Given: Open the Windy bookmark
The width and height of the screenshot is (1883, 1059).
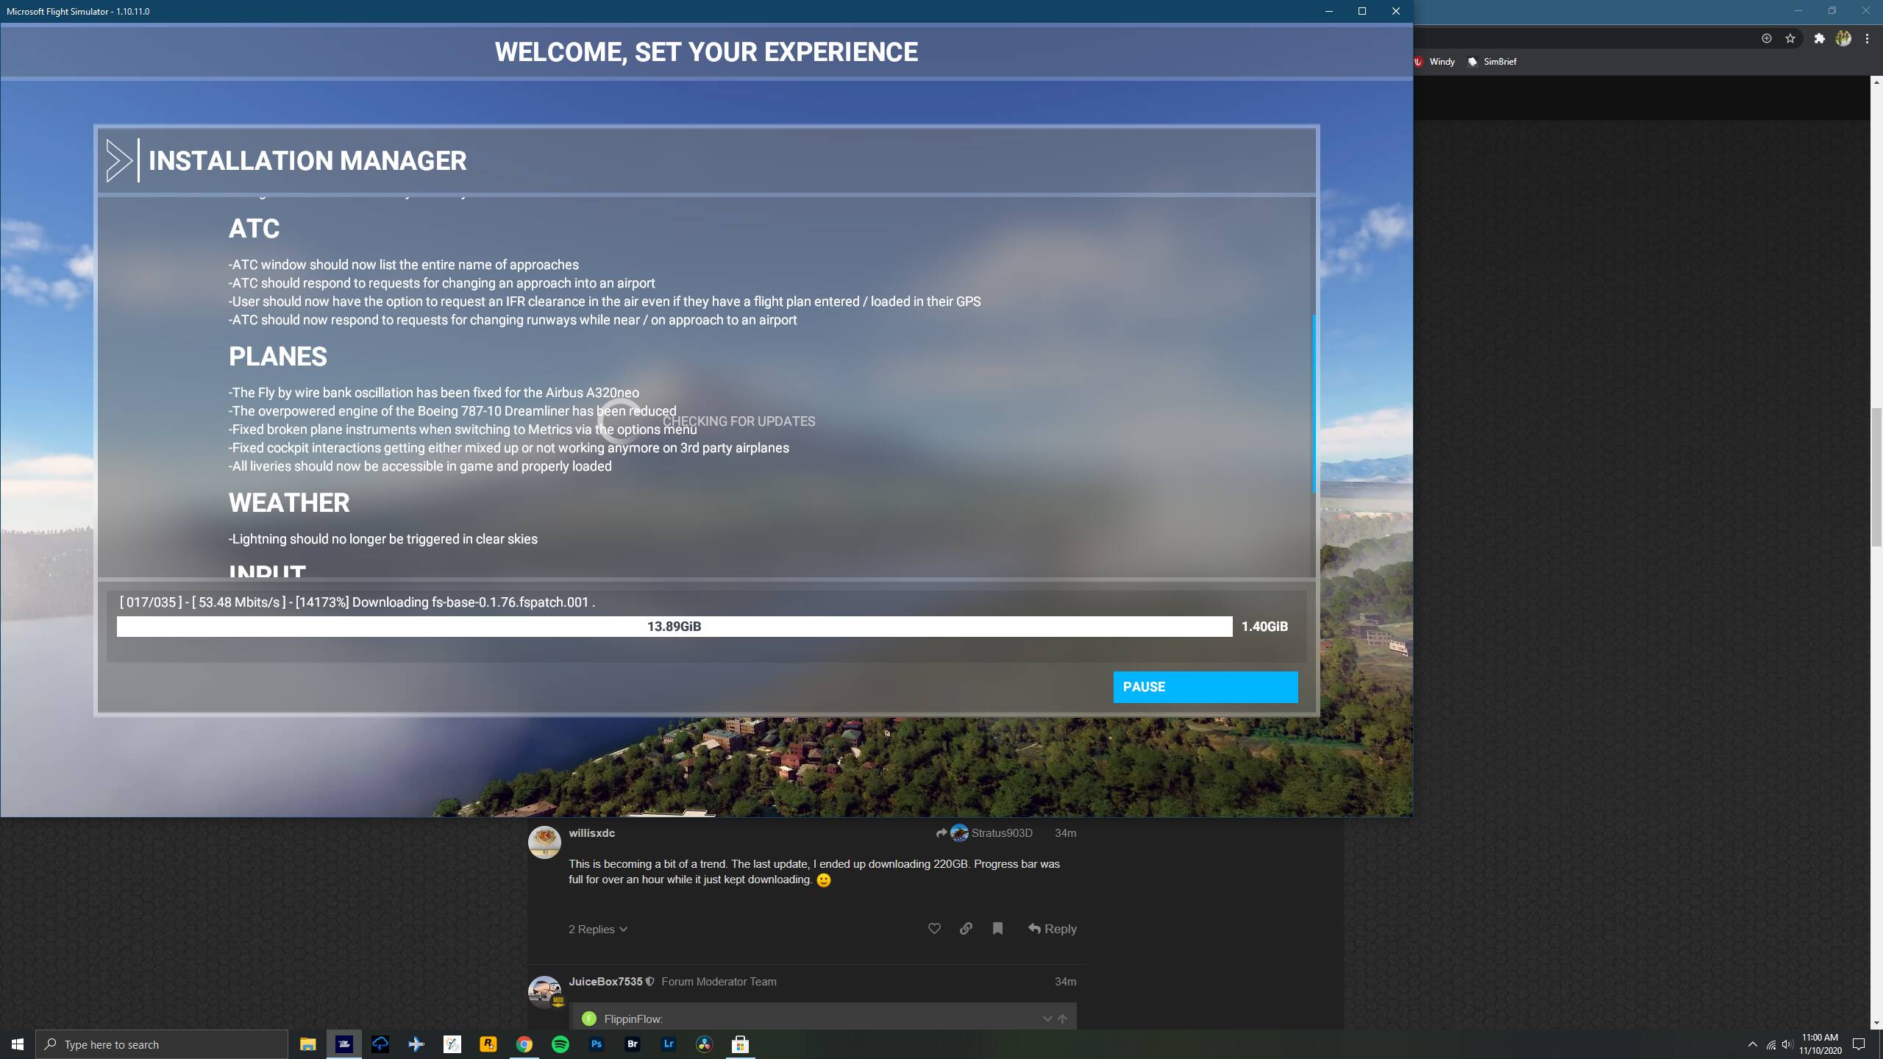Looking at the screenshot, I should pos(1434,62).
